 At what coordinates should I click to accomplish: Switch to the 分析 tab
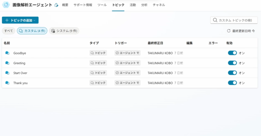tap(144, 5)
